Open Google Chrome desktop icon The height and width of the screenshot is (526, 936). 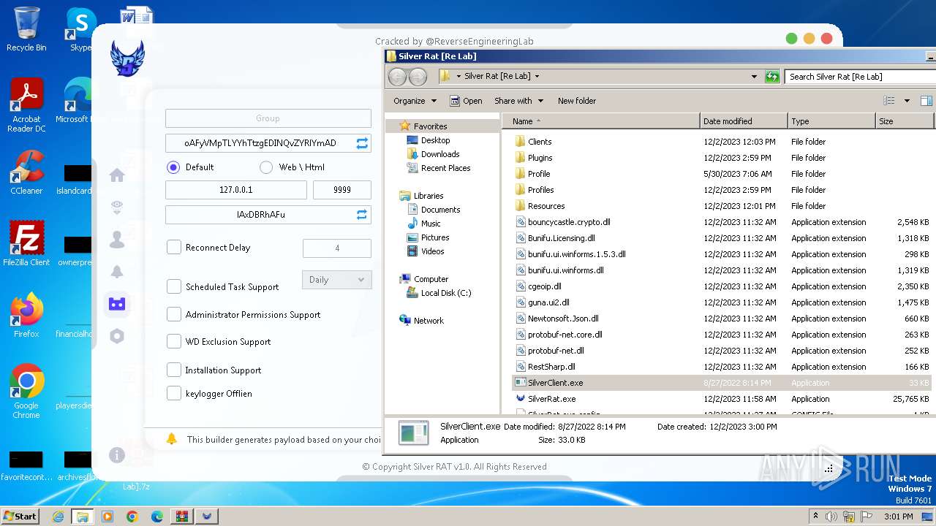[x=26, y=392]
